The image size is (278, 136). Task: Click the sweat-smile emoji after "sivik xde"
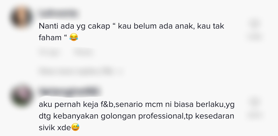[x=75, y=127]
